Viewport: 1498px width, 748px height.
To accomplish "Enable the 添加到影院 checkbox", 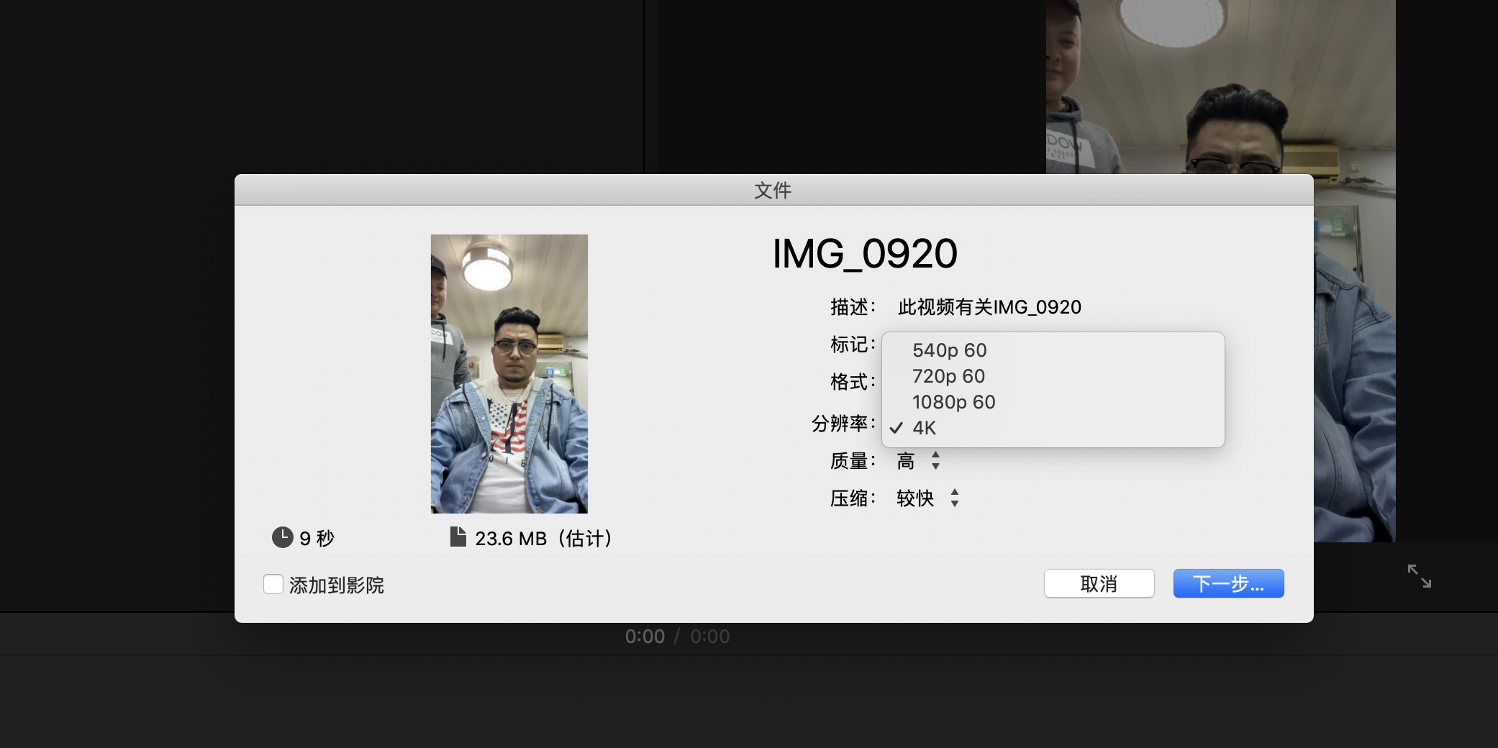I will click(x=273, y=584).
